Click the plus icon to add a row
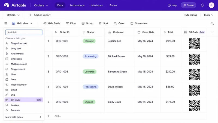This screenshot has height=123, width=218. point(49,116)
